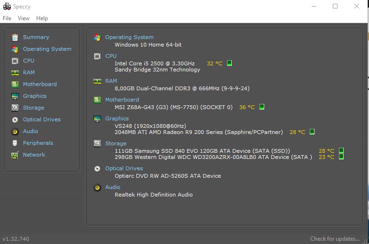369x244 pixels.
Task: Click the CPU chip icon in sidebar
Action: [15, 61]
